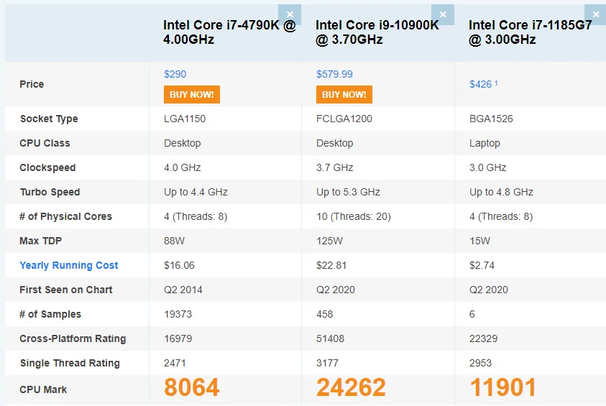This screenshot has height=406, width=606.
Task: Select the 16979 cross-platform rating
Action: (x=178, y=338)
